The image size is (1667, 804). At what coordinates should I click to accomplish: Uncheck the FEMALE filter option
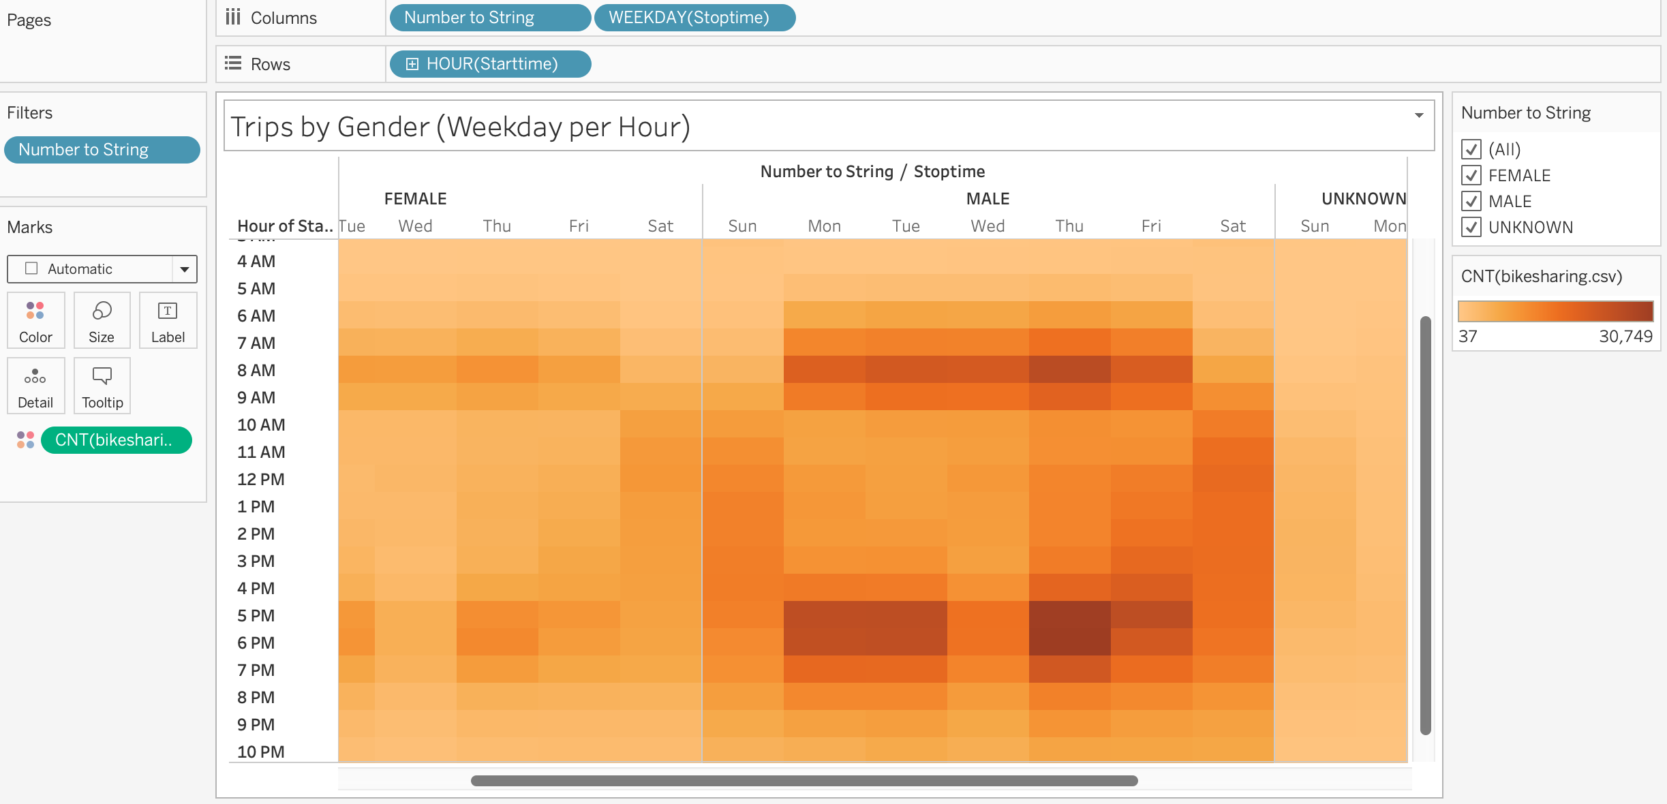coord(1472,175)
